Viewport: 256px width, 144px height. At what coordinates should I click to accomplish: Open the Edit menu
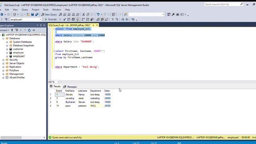click(7, 10)
